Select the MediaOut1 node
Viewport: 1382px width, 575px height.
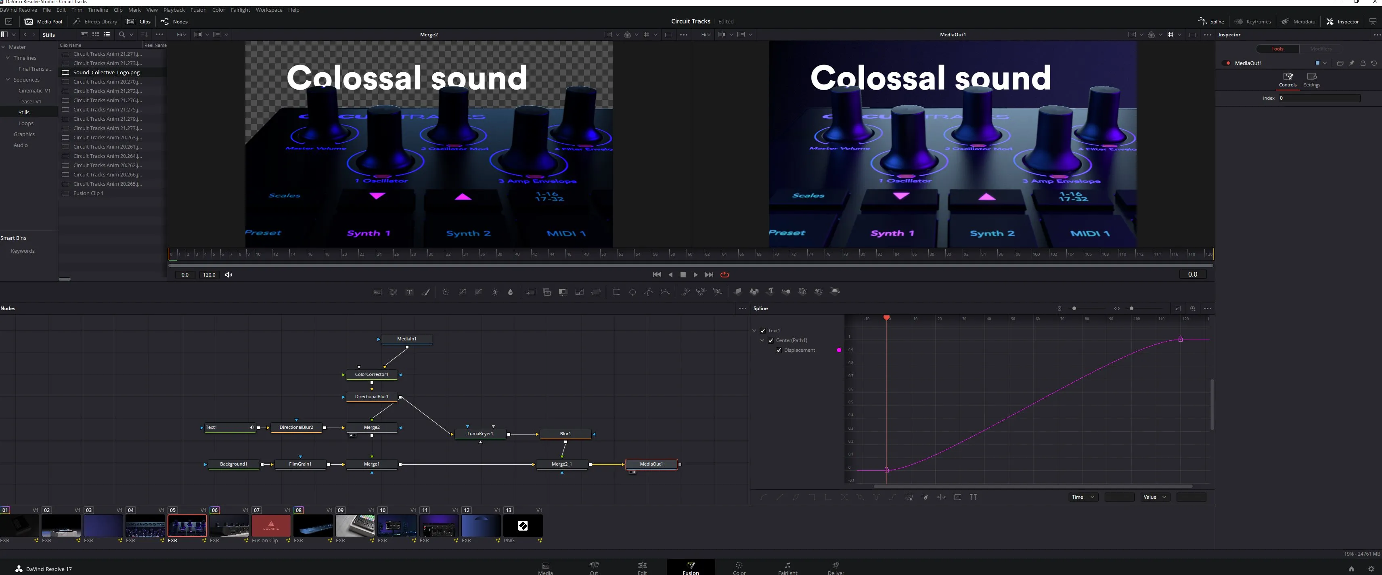click(x=651, y=464)
